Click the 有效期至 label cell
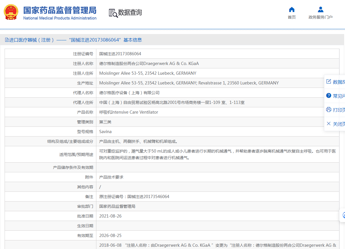The image size is (345, 249). click(x=50, y=236)
